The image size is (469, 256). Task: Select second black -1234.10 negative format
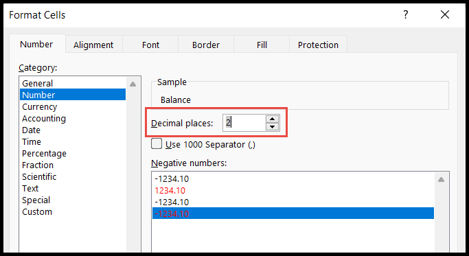[x=293, y=202]
